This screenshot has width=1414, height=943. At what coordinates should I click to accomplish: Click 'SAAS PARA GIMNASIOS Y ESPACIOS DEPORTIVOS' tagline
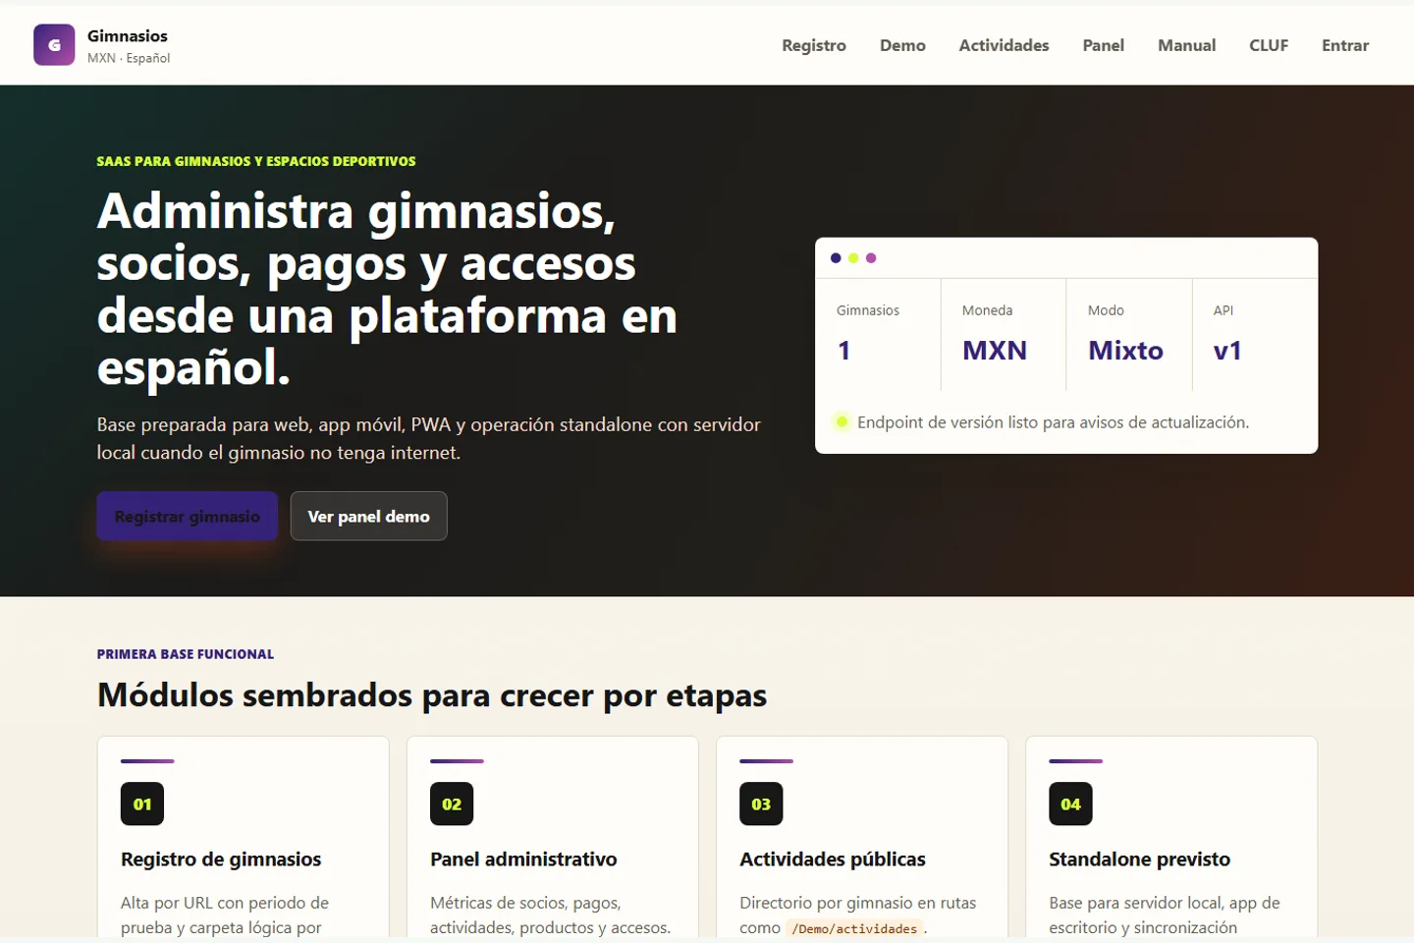pyautogui.click(x=256, y=161)
